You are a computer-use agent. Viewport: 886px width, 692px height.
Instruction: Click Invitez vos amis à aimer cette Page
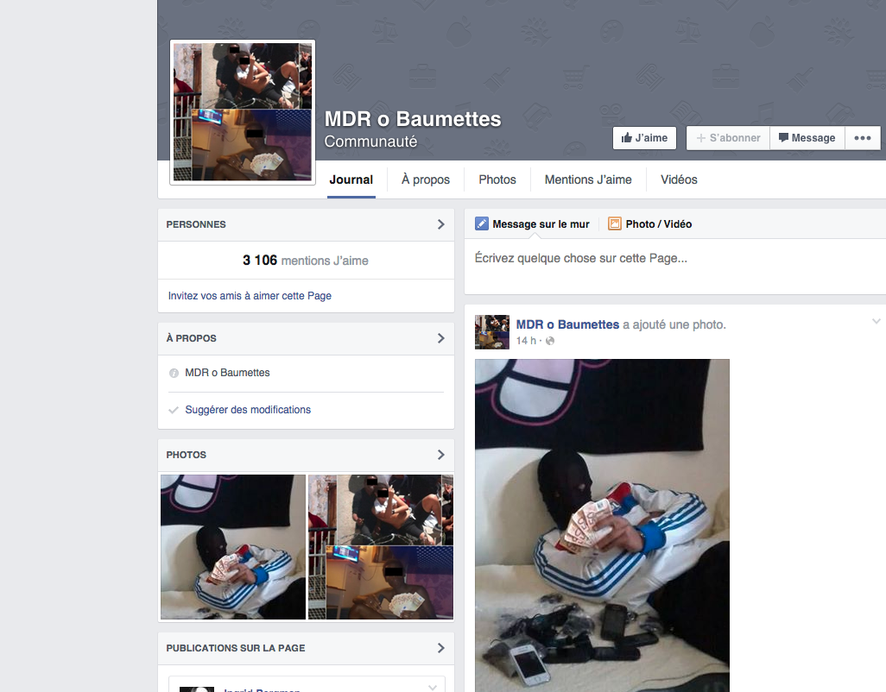tap(250, 296)
